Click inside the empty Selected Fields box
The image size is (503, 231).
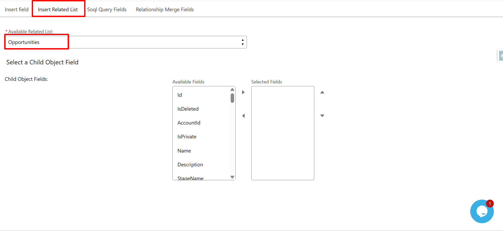(283, 133)
